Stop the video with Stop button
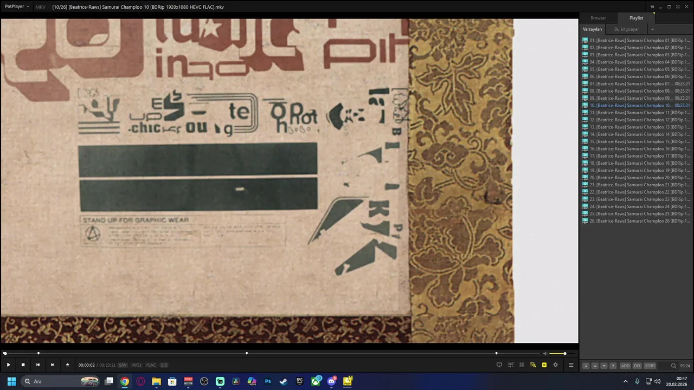The width and height of the screenshot is (694, 390). tap(23, 365)
